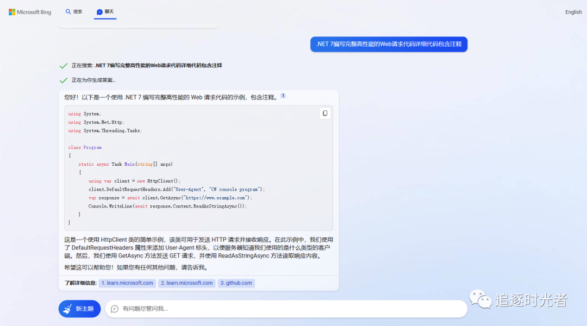Click the client.GetAsync code line
The width and height of the screenshot is (587, 326).
pos(170,198)
